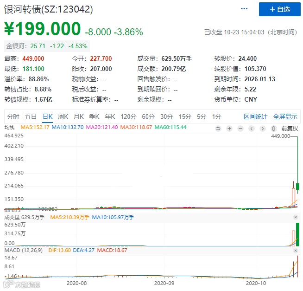
Task: Switch to the 15分 interval tab
Action: point(185,116)
